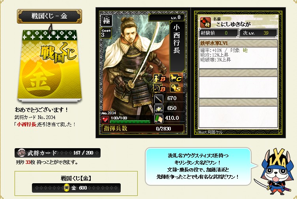This screenshot has width=297, height=199.
Task: Click the helmet defense stat icon
Action: tap(159, 109)
